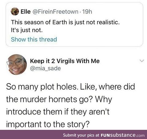The image size is (147, 139).
Task: Click the @FireinFreetown handle
Action: [x=55, y=12]
